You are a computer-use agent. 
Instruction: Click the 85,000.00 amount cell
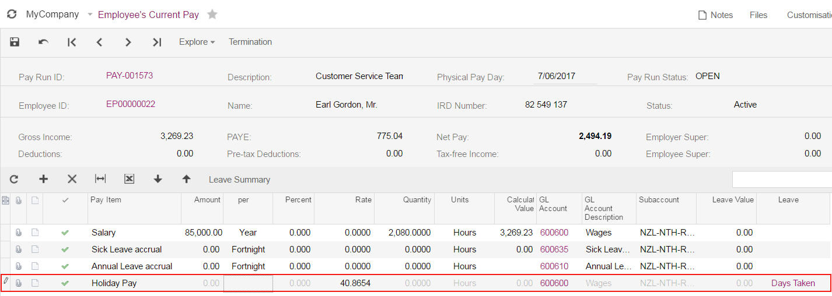pyautogui.click(x=201, y=233)
